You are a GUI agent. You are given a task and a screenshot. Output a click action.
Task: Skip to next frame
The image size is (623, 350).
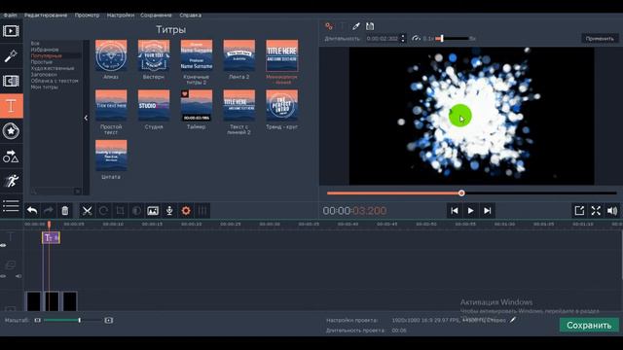(487, 211)
